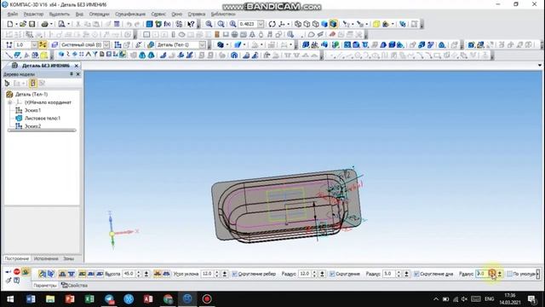Open the Деталь (Тел-1) dropdown
The image size is (545, 307).
point(203,45)
